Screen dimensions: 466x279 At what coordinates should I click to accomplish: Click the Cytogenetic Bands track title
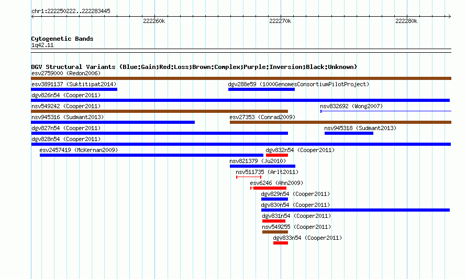pos(62,39)
